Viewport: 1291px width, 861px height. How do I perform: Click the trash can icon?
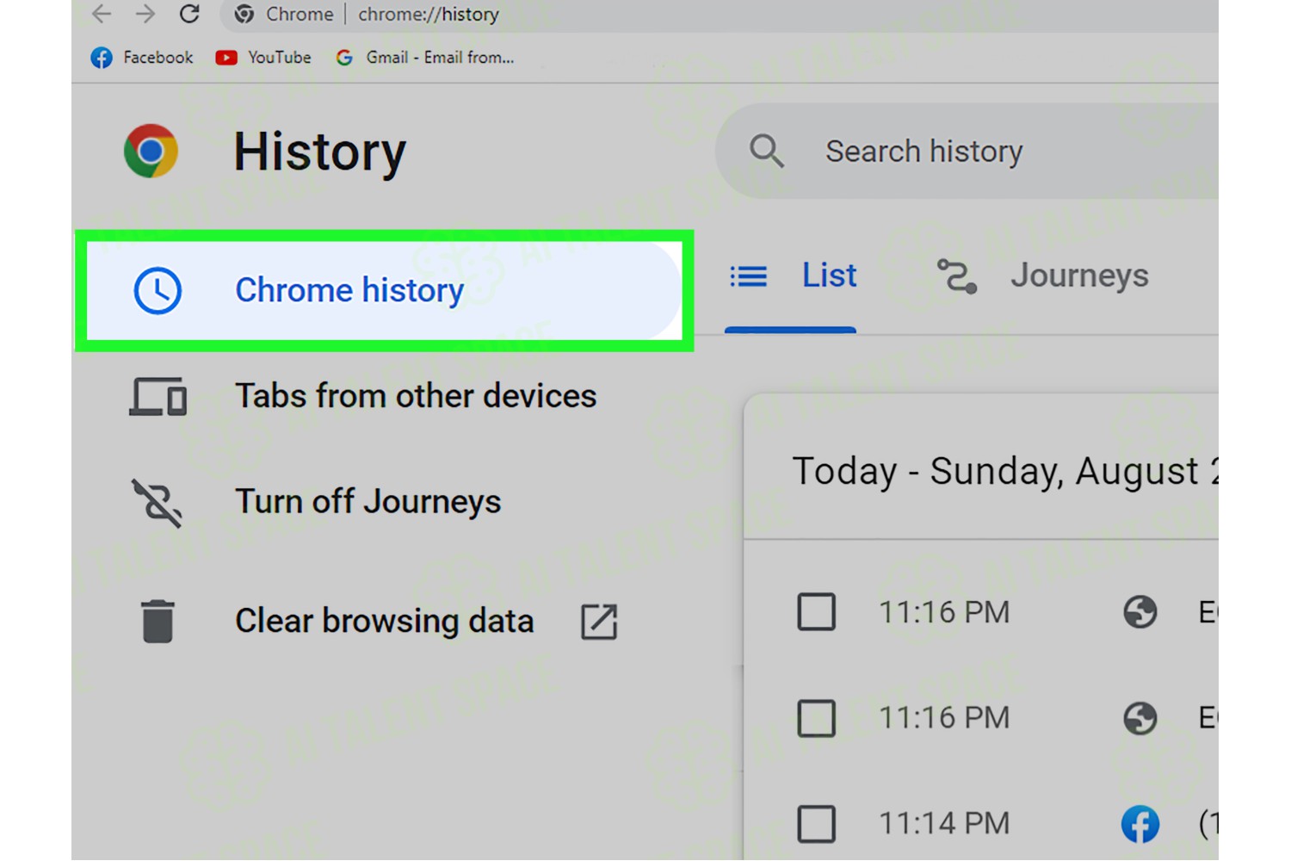click(158, 621)
